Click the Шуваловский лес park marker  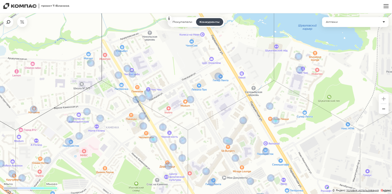pos(329,97)
